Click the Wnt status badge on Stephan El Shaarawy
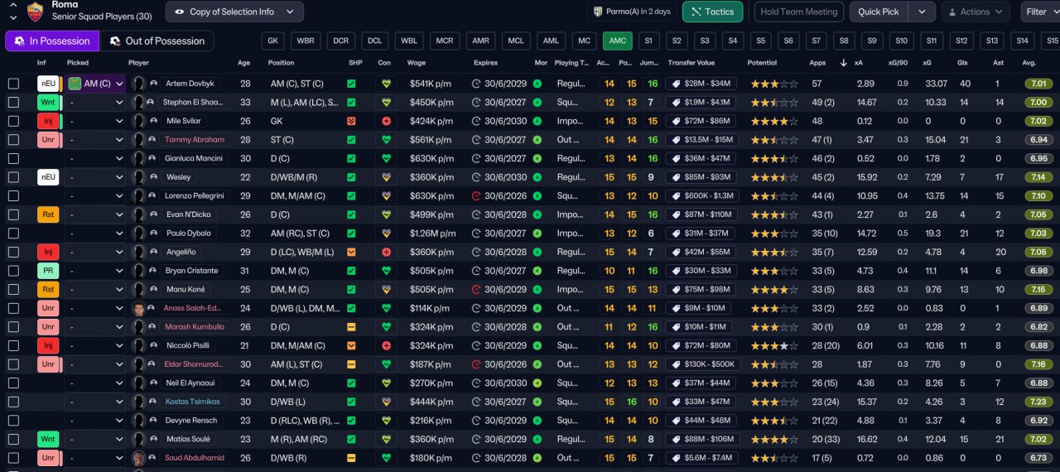Viewport: 1060px width, 472px height. [x=48, y=103]
